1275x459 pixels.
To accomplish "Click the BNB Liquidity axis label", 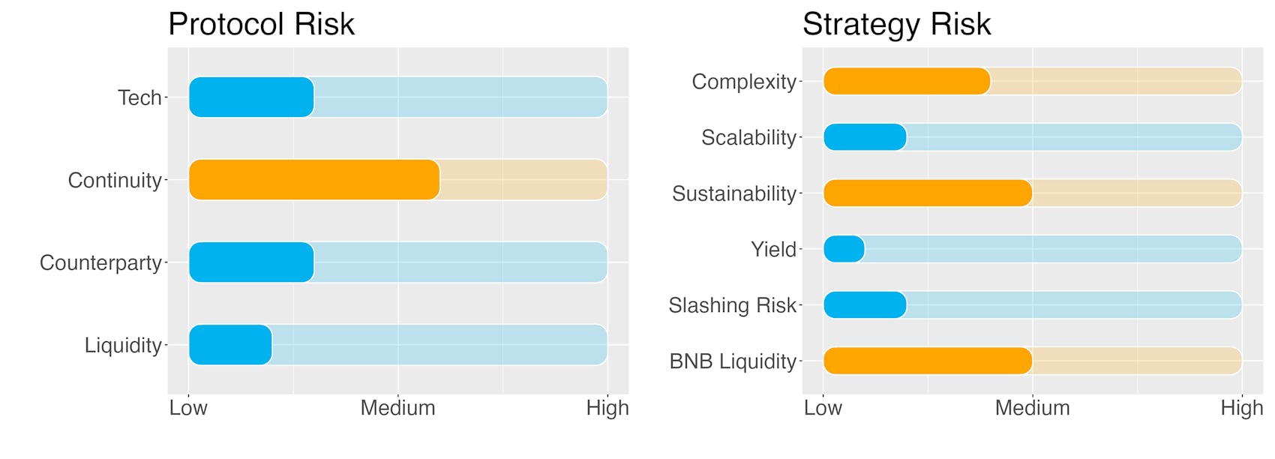I will click(733, 361).
